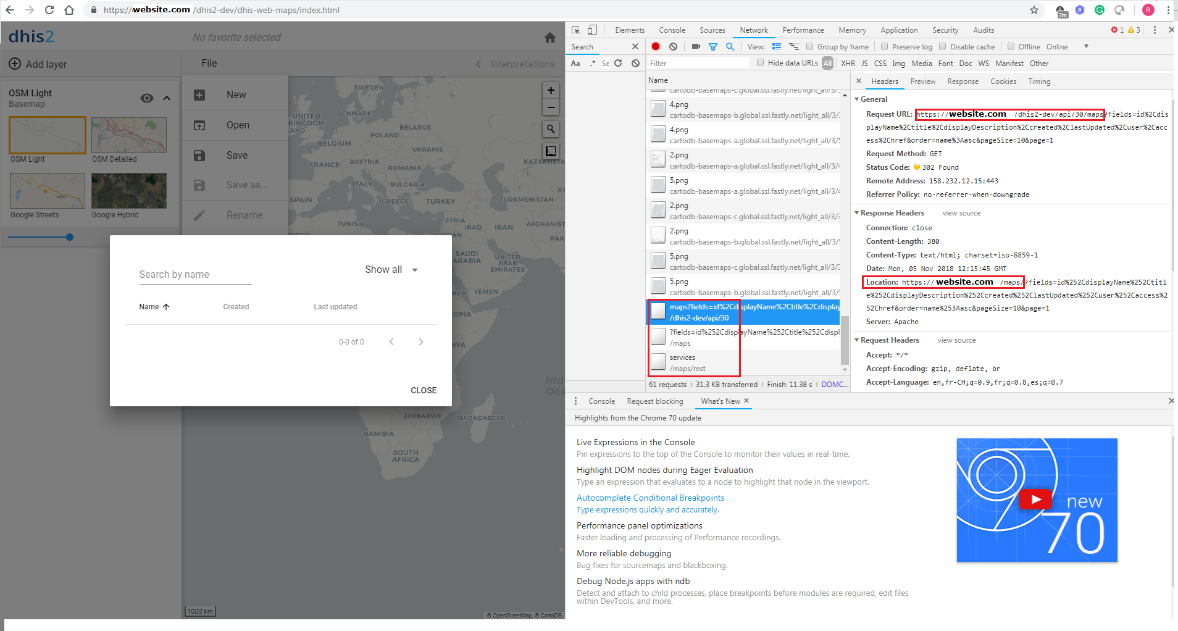The image size is (1178, 631).
Task: Enable Hide data URLs checkbox
Action: (760, 62)
